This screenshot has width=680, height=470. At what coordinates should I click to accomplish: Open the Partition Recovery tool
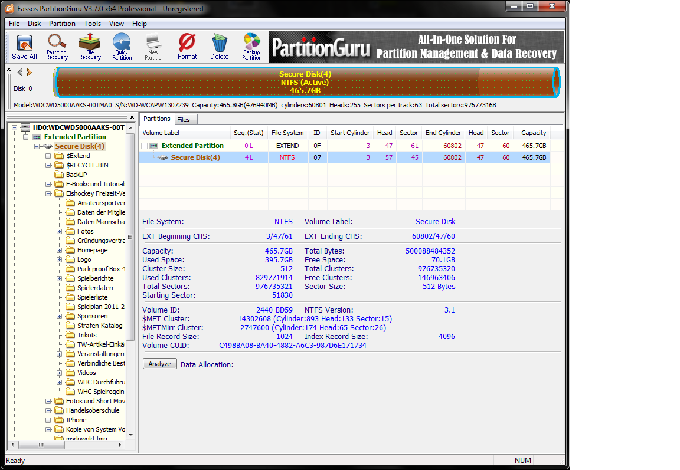click(x=57, y=47)
